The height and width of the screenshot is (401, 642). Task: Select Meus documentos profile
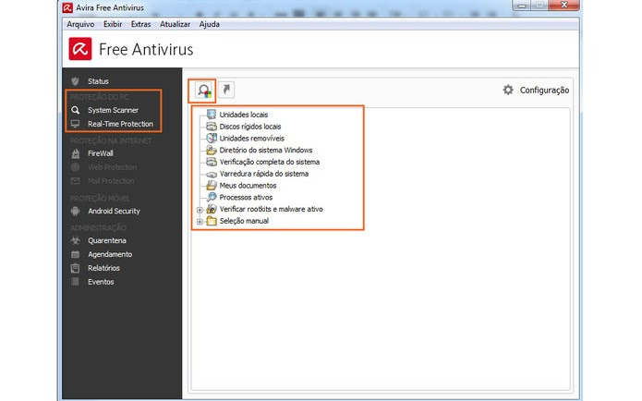(x=248, y=186)
